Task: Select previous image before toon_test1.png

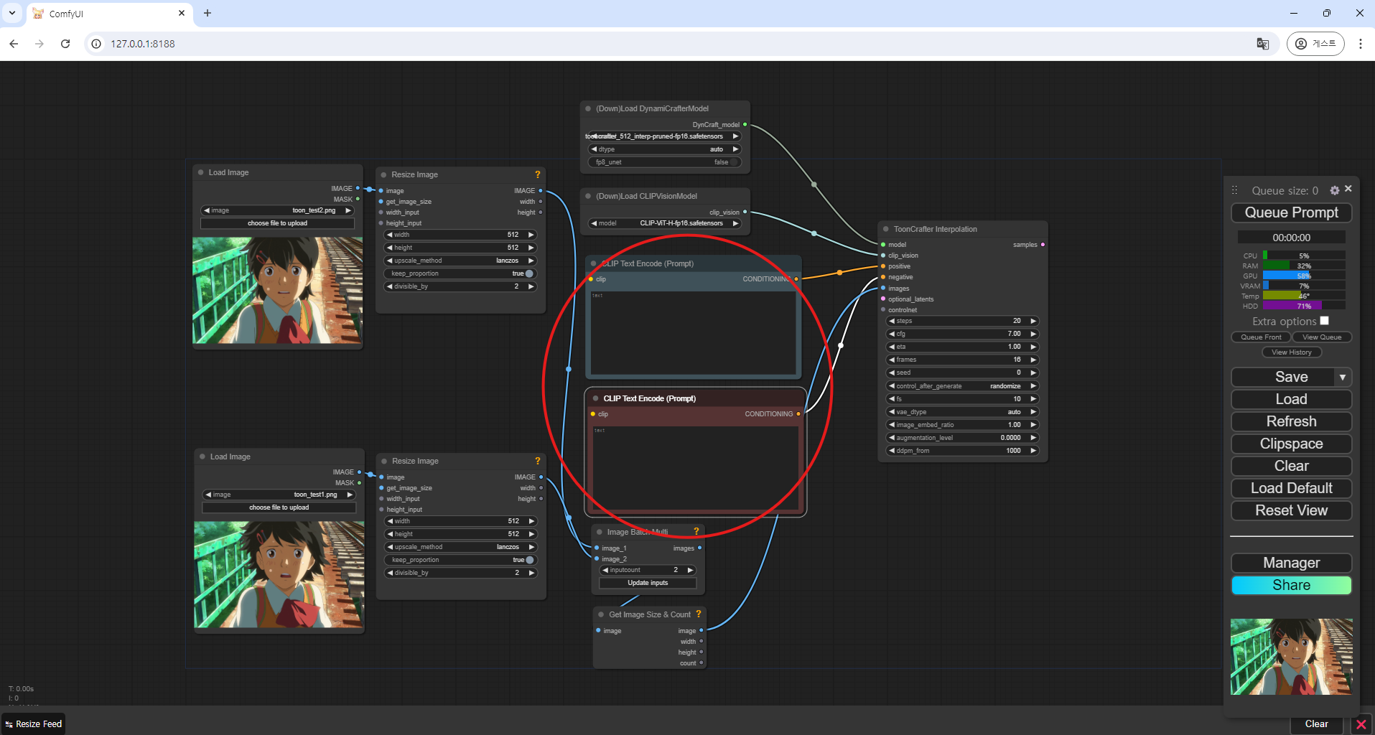Action: pos(208,495)
